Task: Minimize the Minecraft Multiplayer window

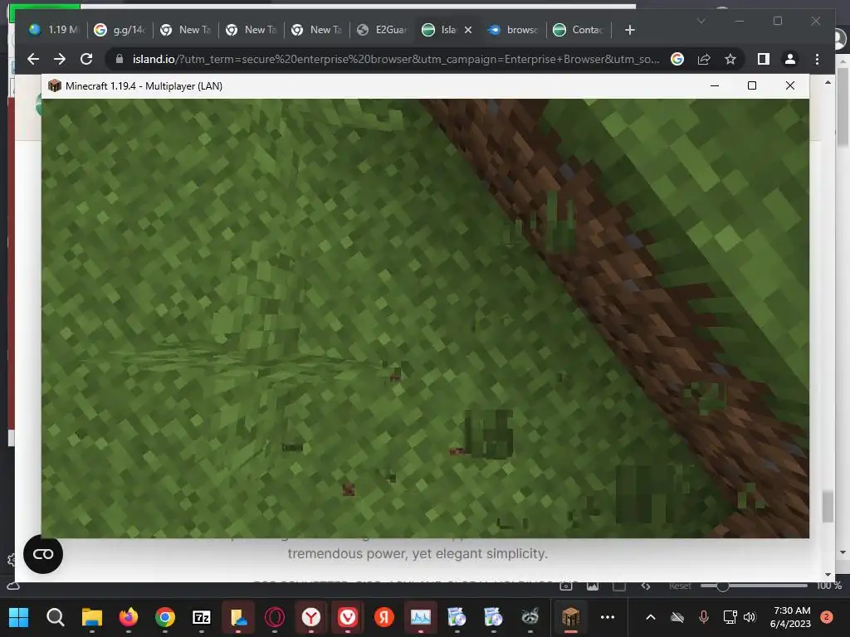Action: tap(715, 85)
